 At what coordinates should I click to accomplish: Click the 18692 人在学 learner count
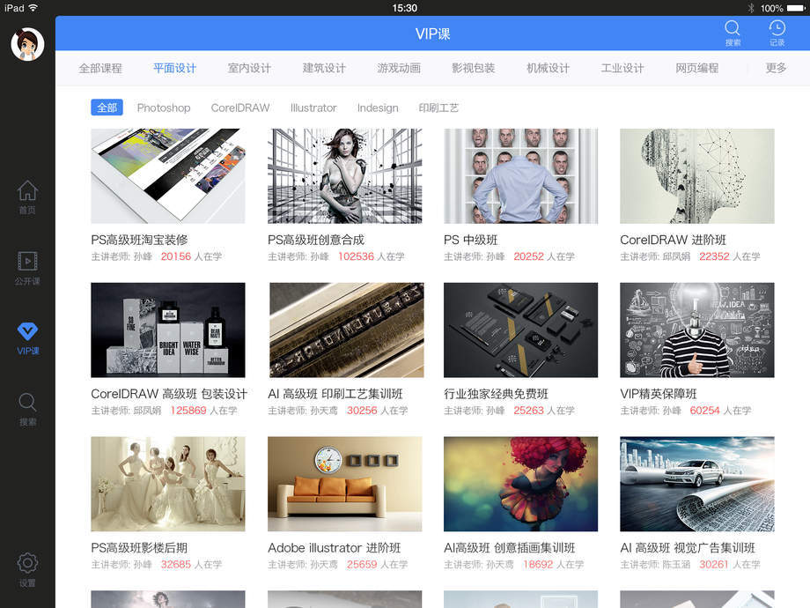click(x=553, y=565)
